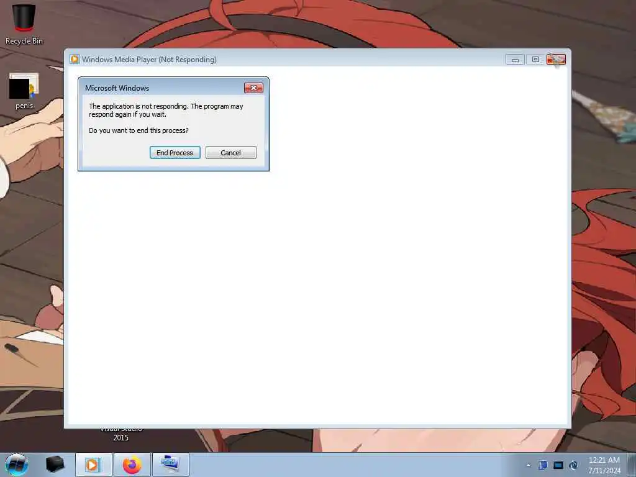Click Windows Media Player title bar icon

75,59
